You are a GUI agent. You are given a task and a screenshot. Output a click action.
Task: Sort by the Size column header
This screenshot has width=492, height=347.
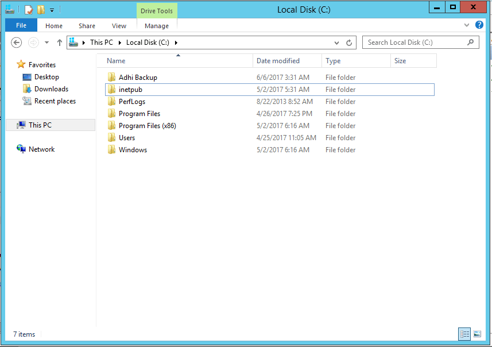pos(413,61)
